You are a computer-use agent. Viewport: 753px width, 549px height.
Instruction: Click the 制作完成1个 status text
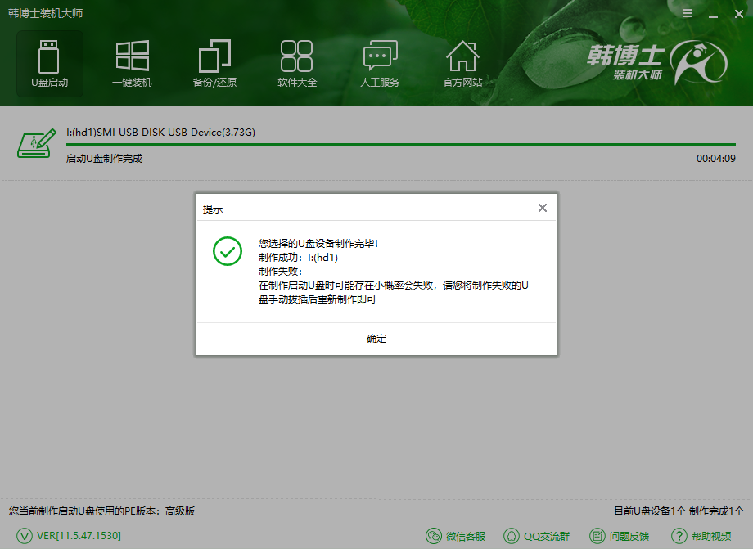click(x=716, y=511)
